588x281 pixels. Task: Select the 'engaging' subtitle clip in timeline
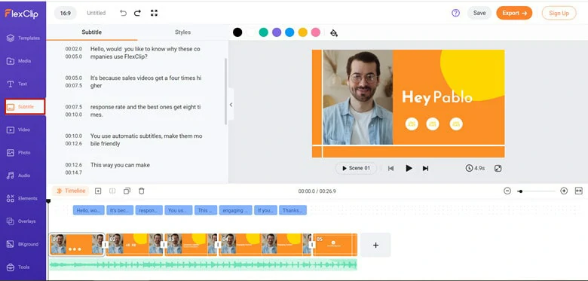(x=235, y=210)
